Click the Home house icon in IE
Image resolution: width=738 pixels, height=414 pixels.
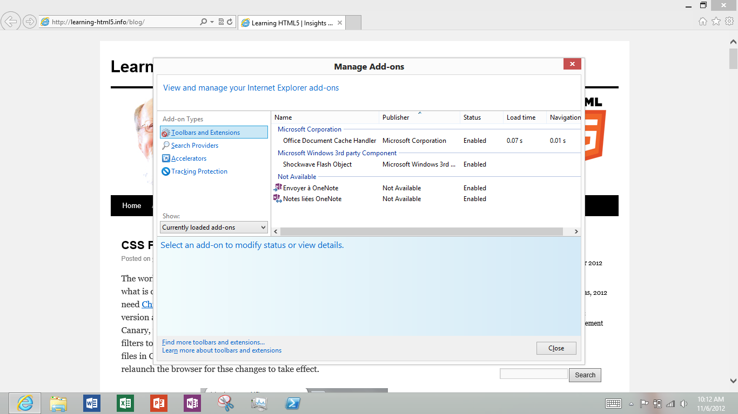click(x=703, y=22)
